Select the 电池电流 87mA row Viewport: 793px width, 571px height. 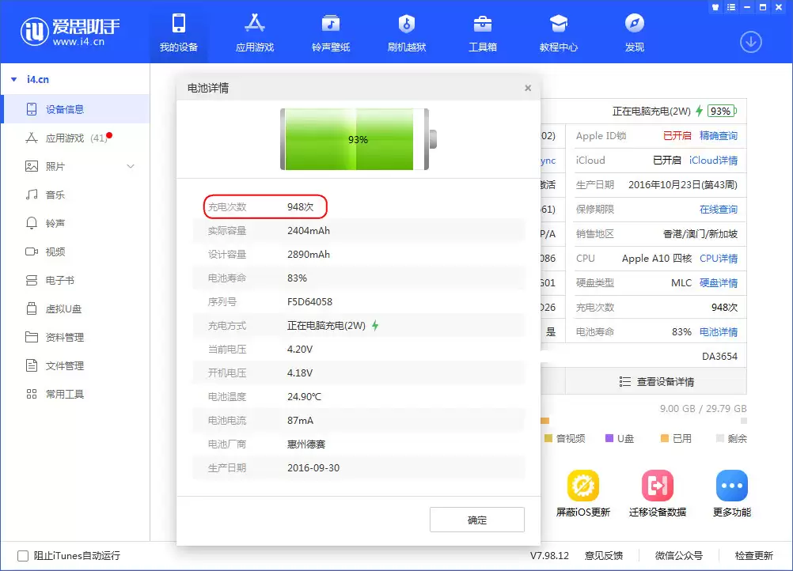click(x=359, y=421)
